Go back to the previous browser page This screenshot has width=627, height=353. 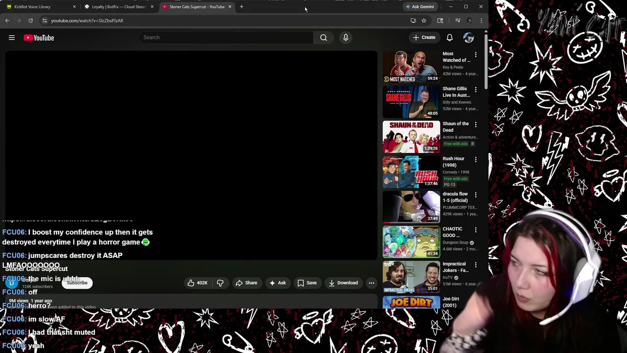pos(7,21)
